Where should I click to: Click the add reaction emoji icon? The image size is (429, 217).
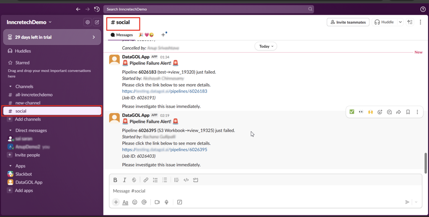[380, 112]
